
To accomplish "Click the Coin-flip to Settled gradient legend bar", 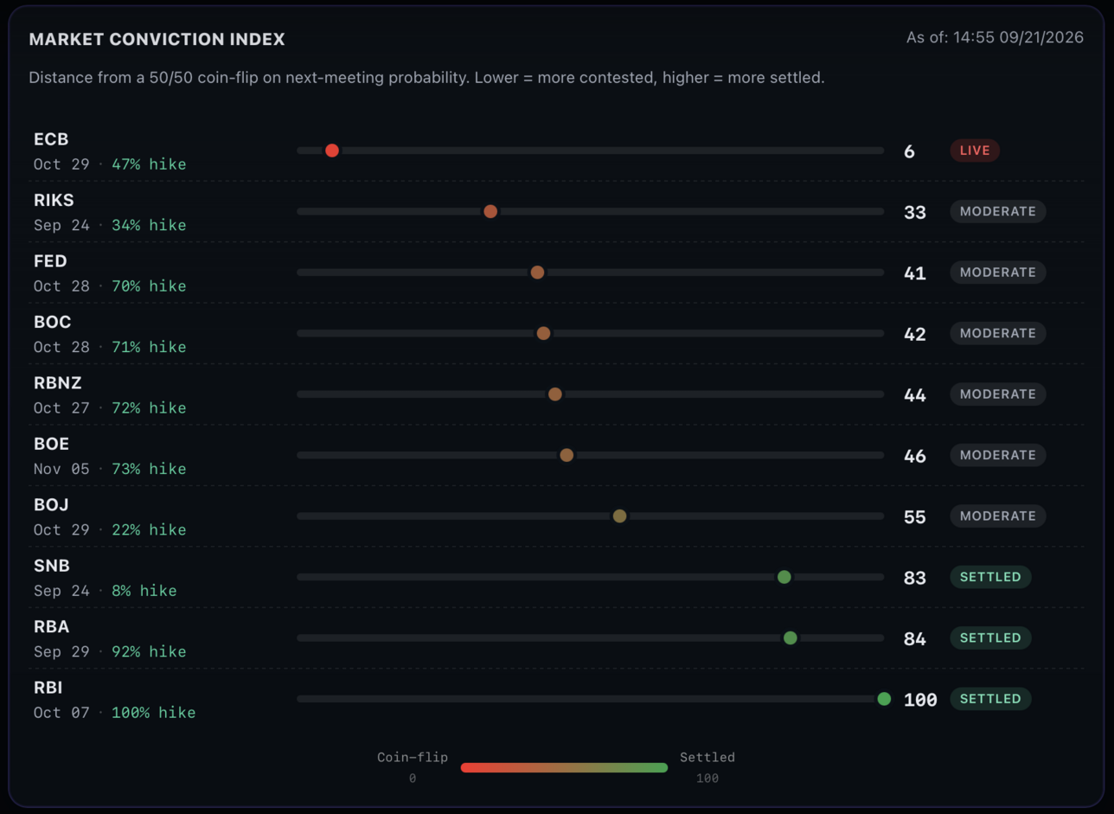I will pyautogui.click(x=564, y=767).
